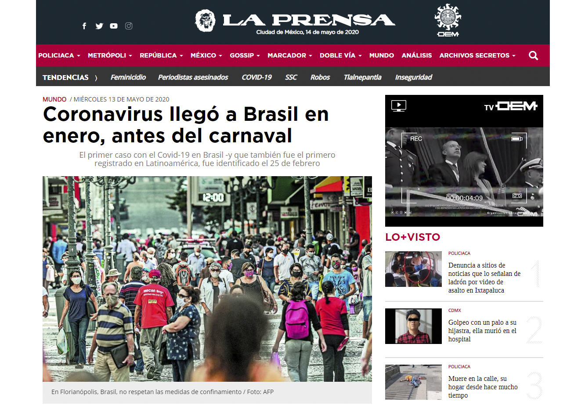
Task: Open the Mundo menu item
Action: coord(382,55)
